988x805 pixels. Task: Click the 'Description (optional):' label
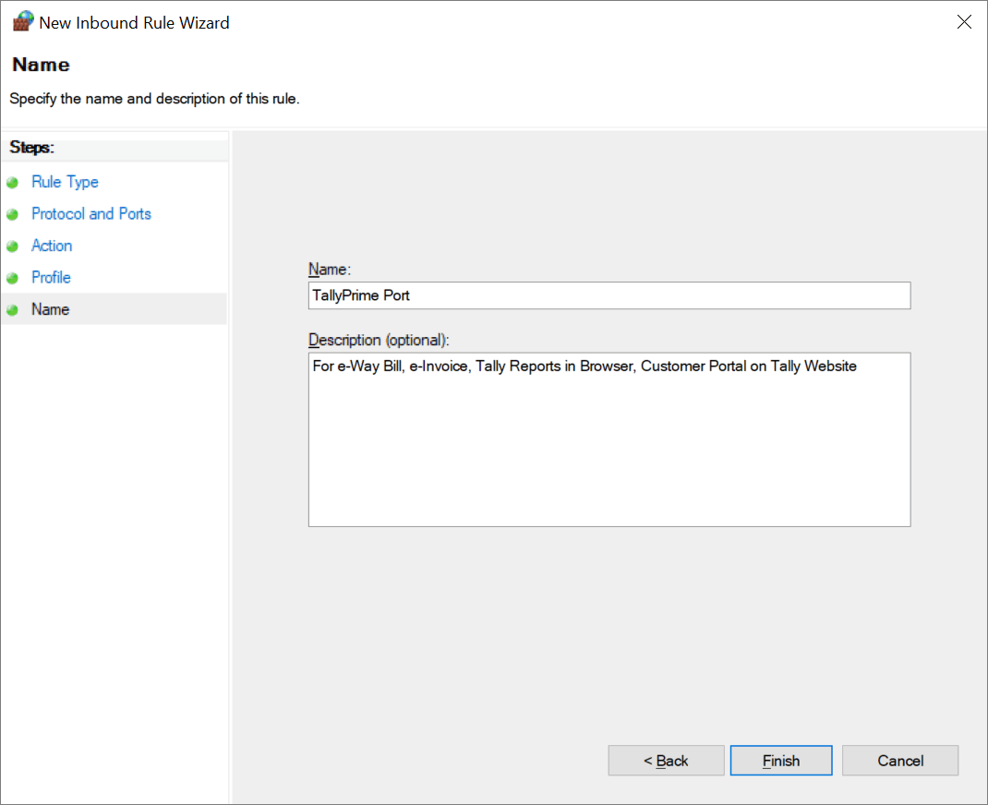[379, 340]
